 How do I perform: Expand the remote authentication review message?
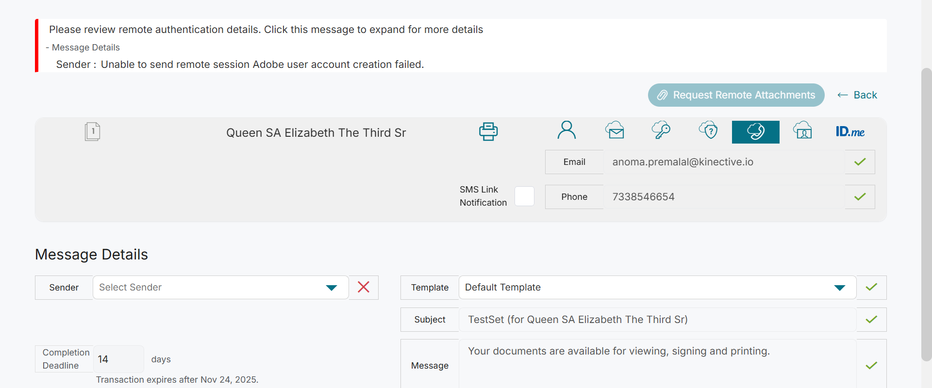click(x=266, y=30)
